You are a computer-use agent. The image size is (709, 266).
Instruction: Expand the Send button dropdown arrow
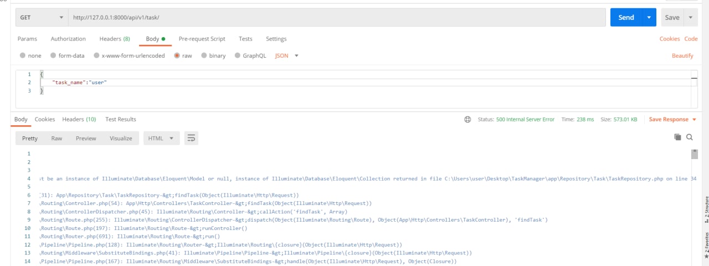tap(649, 17)
